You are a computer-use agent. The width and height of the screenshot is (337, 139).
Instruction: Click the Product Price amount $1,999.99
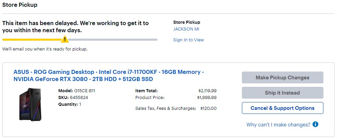click(x=207, y=98)
